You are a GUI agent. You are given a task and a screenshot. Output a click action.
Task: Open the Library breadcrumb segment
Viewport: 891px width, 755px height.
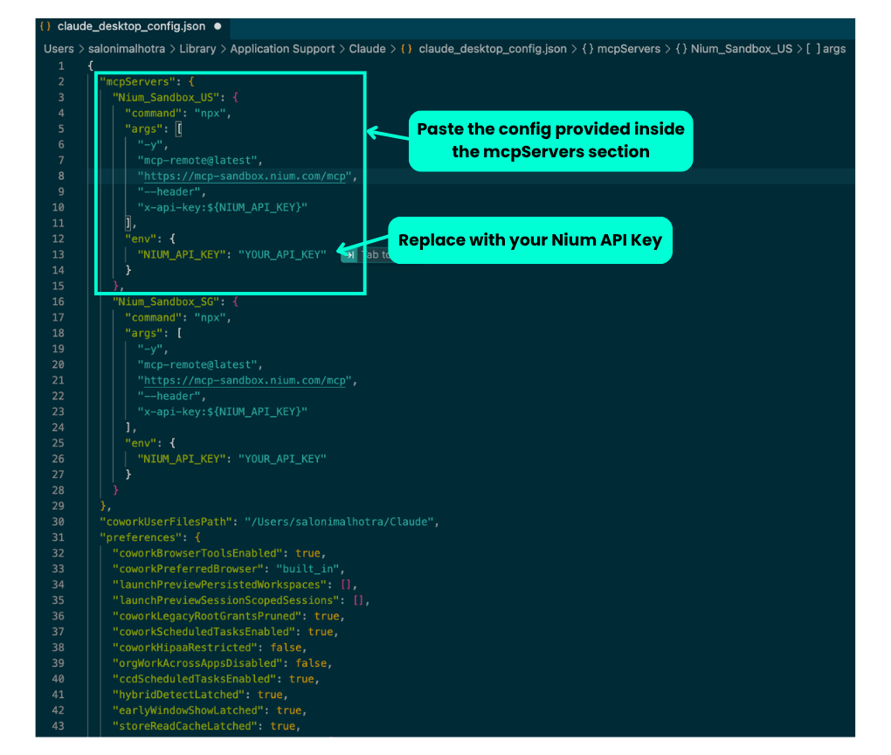click(x=197, y=49)
